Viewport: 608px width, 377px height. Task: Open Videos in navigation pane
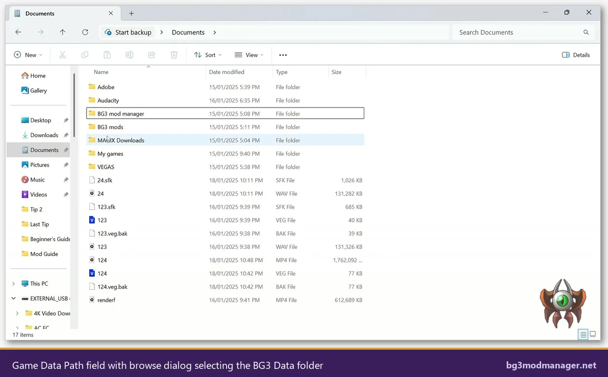39,195
